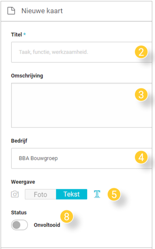Toggle the Status switch
Screen dimensions: 155x249
(19, 225)
